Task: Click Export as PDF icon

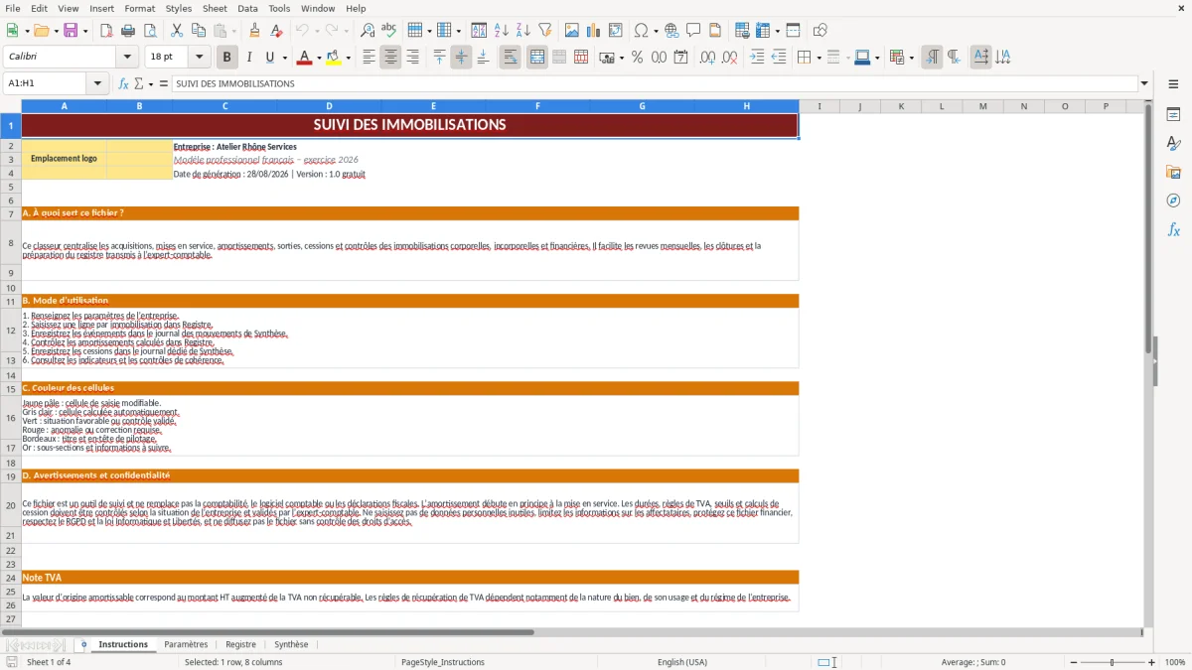Action: (x=106, y=31)
